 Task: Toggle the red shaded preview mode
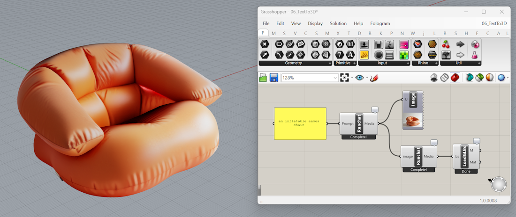455,78
